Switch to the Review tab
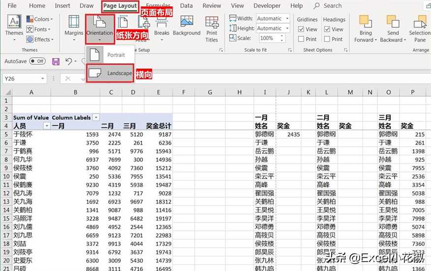Screen dimensions: 431x271 tap(212, 6)
